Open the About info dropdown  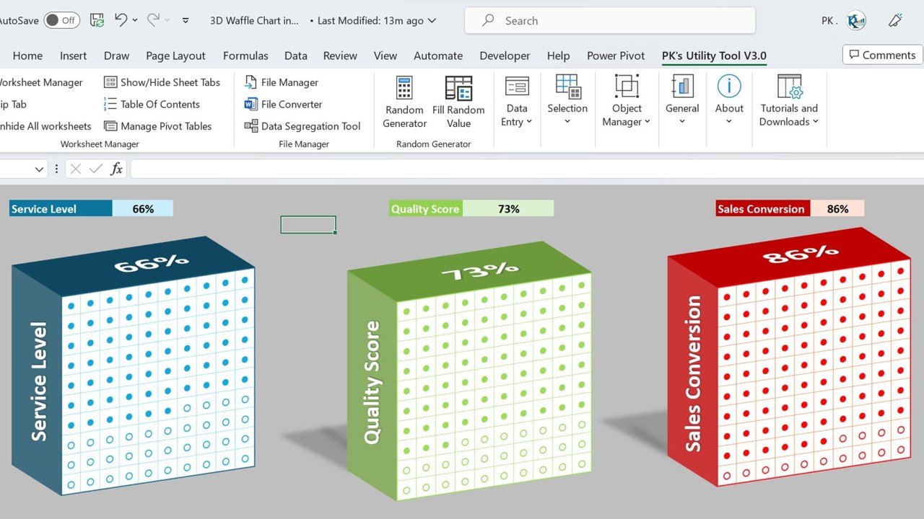(x=729, y=101)
